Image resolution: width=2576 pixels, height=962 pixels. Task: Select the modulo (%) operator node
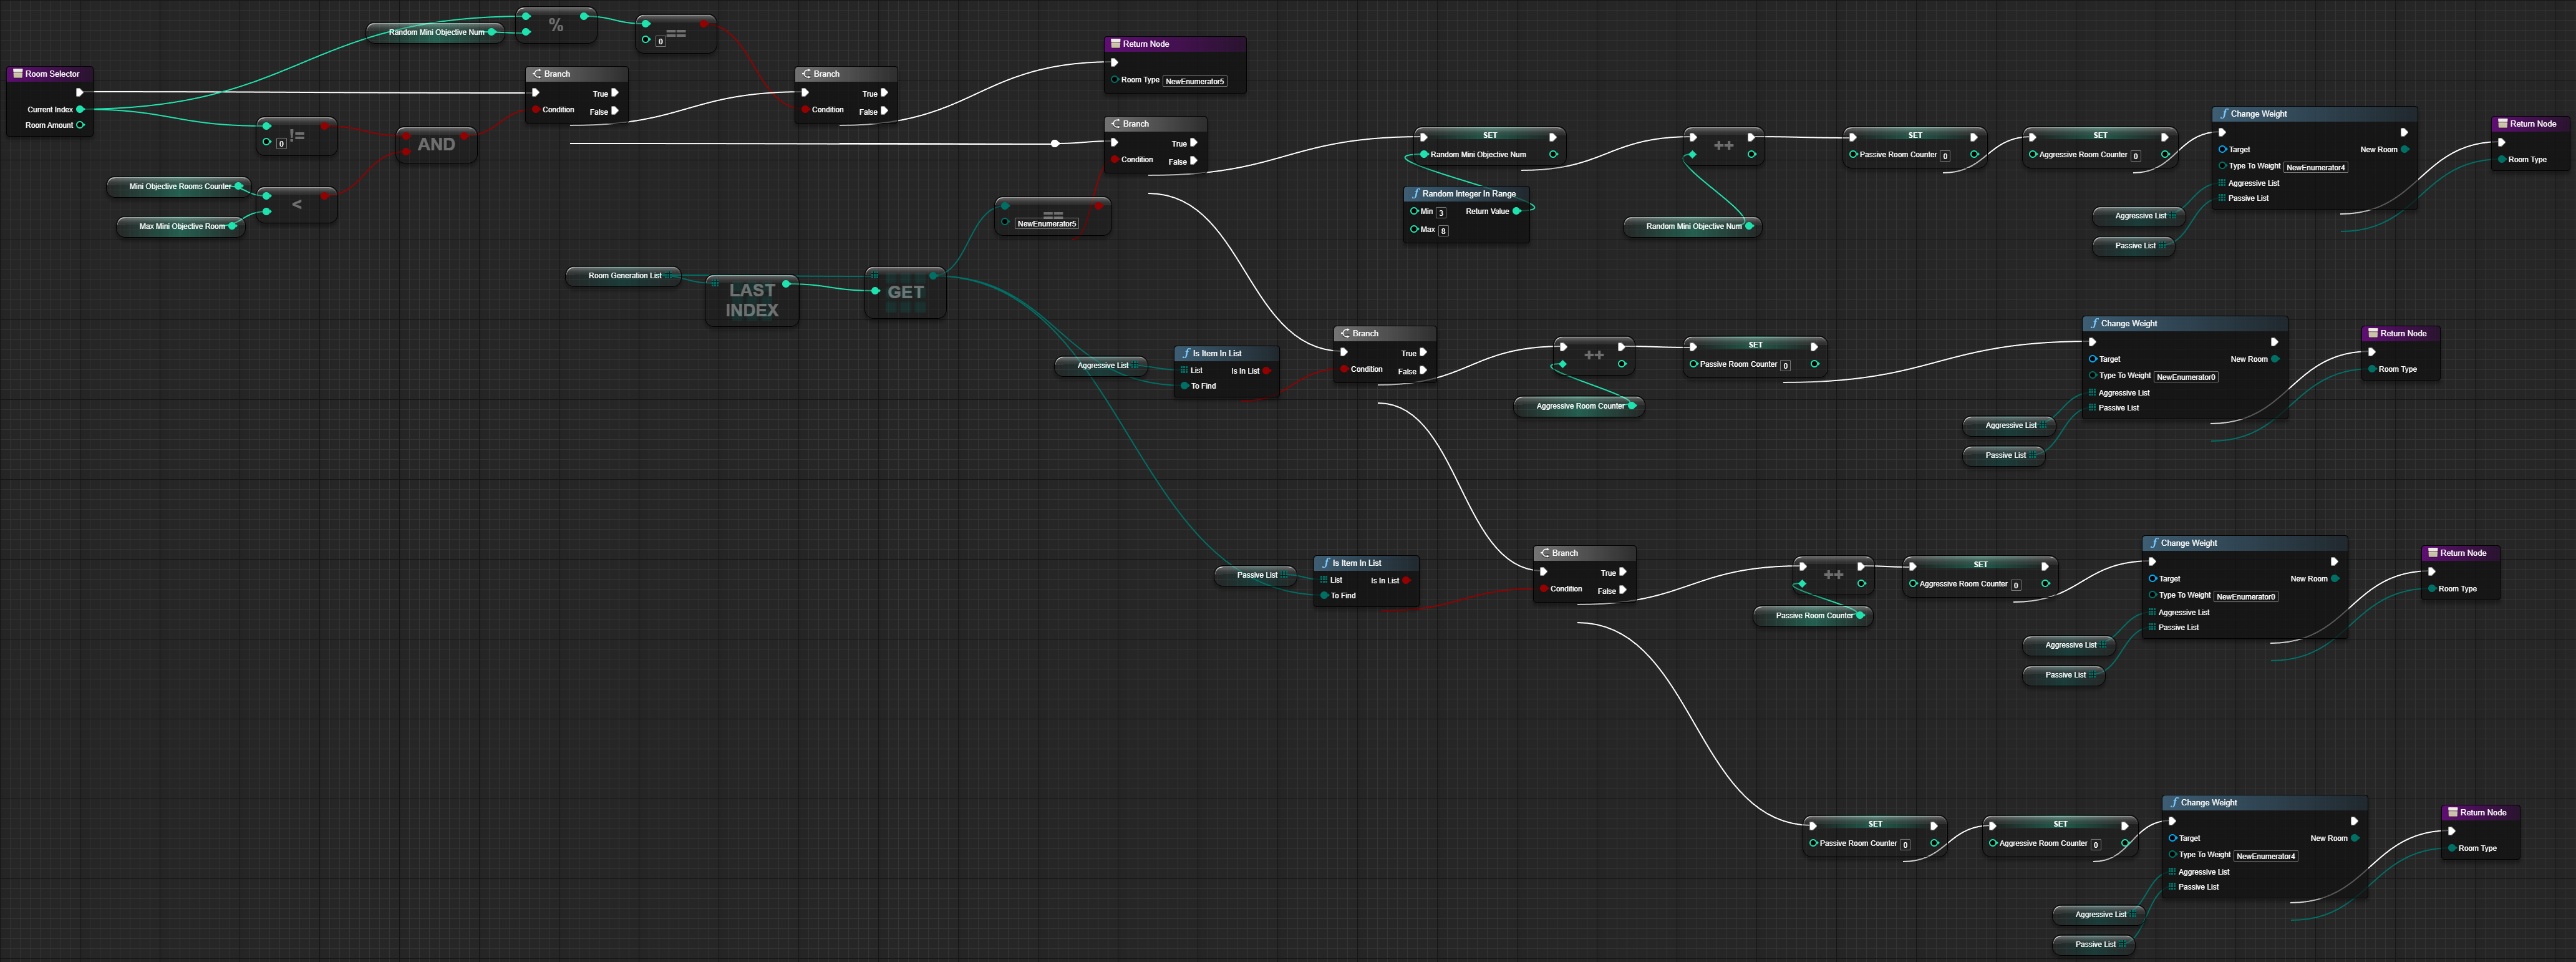point(556,26)
